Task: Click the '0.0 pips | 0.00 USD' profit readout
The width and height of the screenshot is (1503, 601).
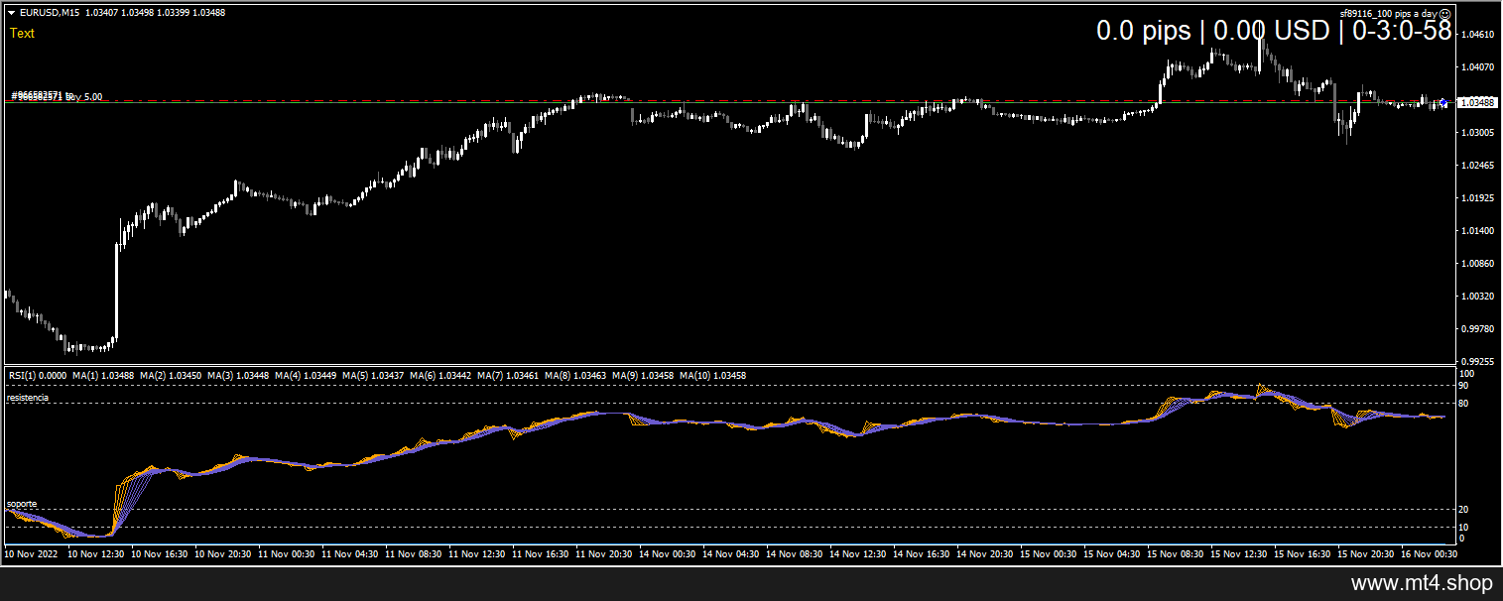Action: 1212,31
